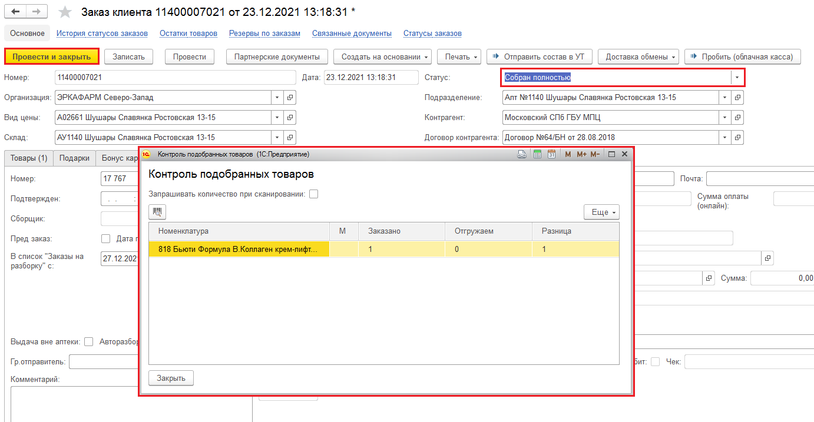The width and height of the screenshot is (814, 422).
Task: Open the calculator icon in dialog titlebar
Action: click(537, 154)
